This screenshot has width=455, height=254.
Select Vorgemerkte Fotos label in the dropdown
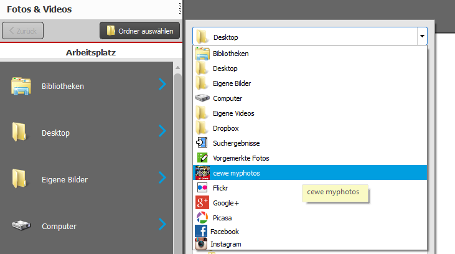(x=241, y=158)
